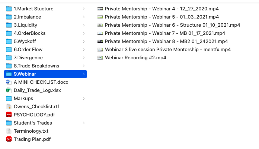Click the folder icon of Markups
The width and height of the screenshot is (259, 149).
point(9,98)
